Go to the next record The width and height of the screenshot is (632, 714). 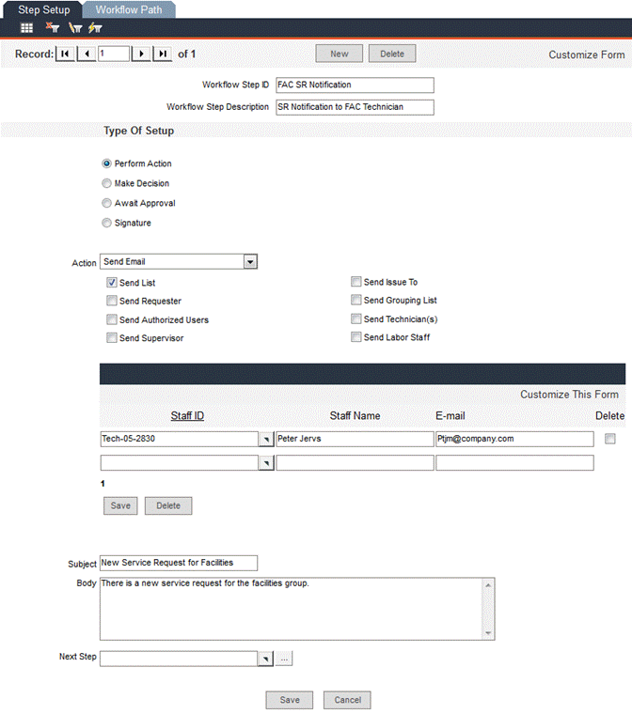(x=141, y=54)
